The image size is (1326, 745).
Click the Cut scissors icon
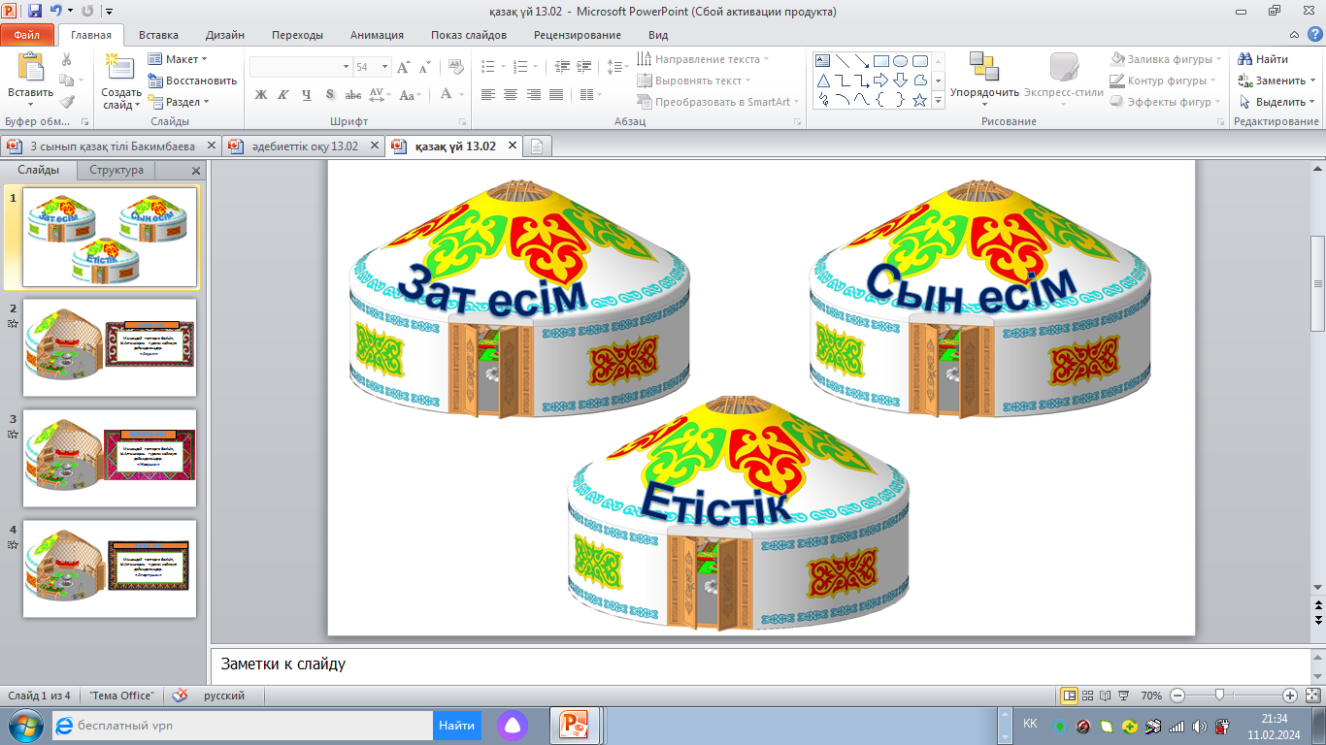click(66, 60)
